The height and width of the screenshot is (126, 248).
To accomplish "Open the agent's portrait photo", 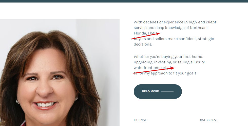I will [60, 73].
